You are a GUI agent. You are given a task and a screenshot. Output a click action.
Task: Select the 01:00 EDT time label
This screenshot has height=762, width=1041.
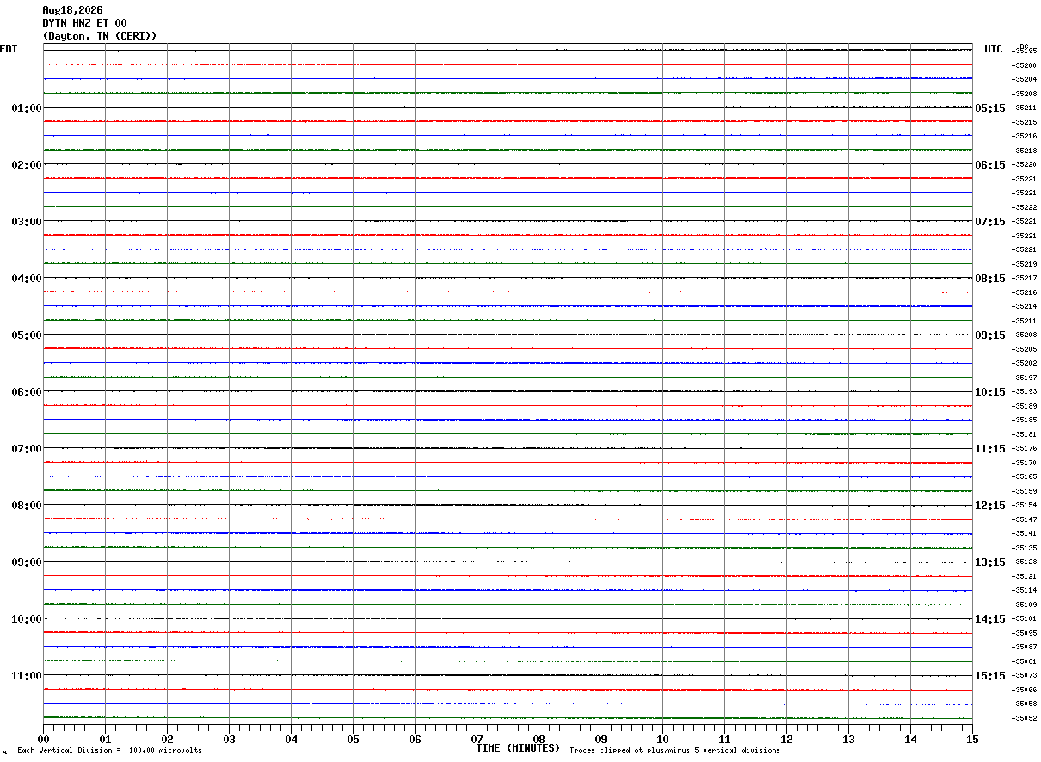coord(26,108)
